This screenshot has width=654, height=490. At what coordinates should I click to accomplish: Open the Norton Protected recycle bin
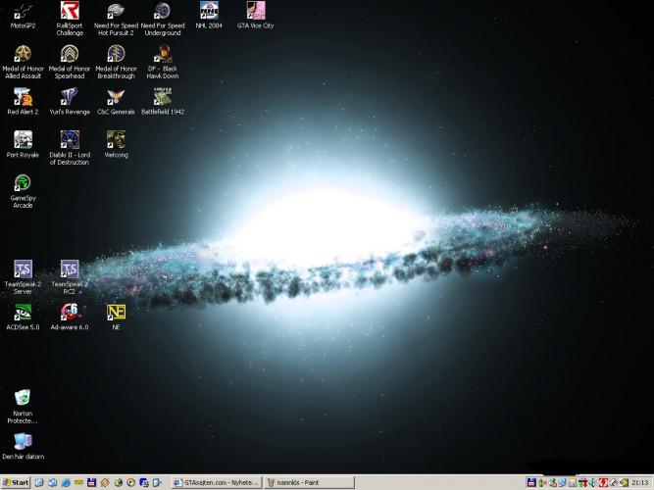coord(23,398)
